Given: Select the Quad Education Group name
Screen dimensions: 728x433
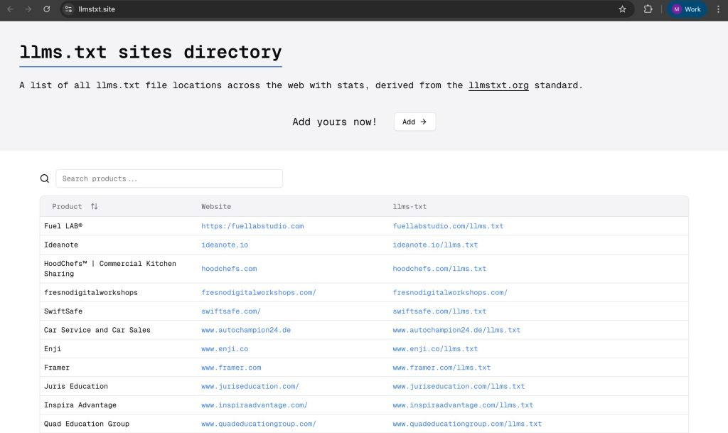Looking at the screenshot, I should 87,424.
